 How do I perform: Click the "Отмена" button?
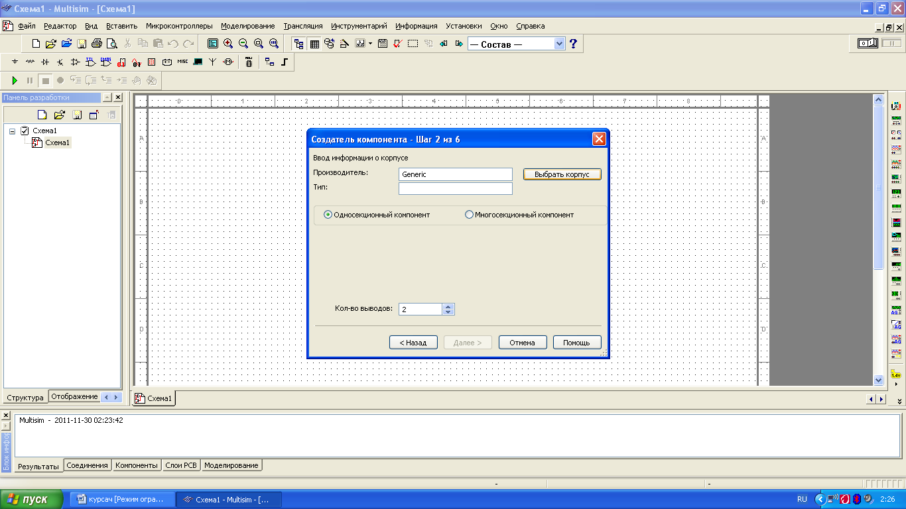pyautogui.click(x=523, y=343)
